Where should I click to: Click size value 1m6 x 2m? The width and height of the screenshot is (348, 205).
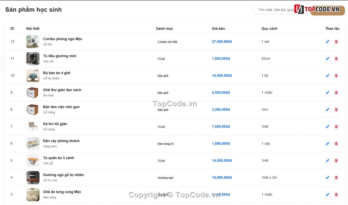(x=269, y=178)
